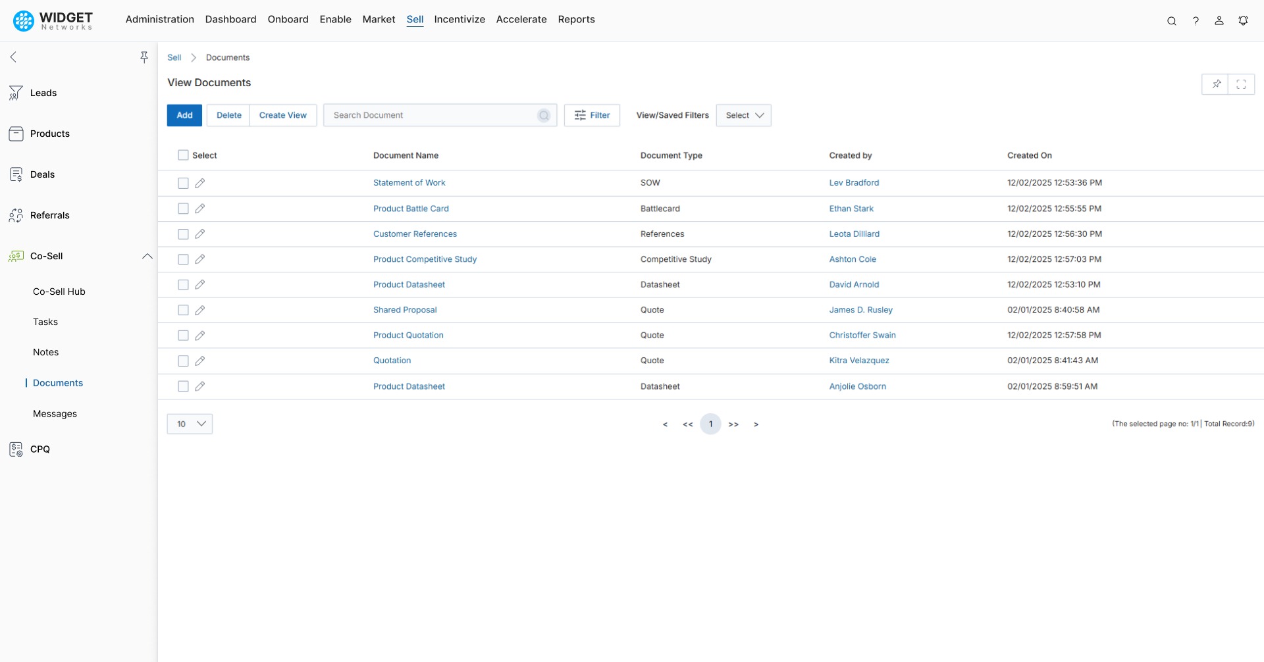
Task: Click edit pencil for Shared Proposal row
Action: pos(200,310)
